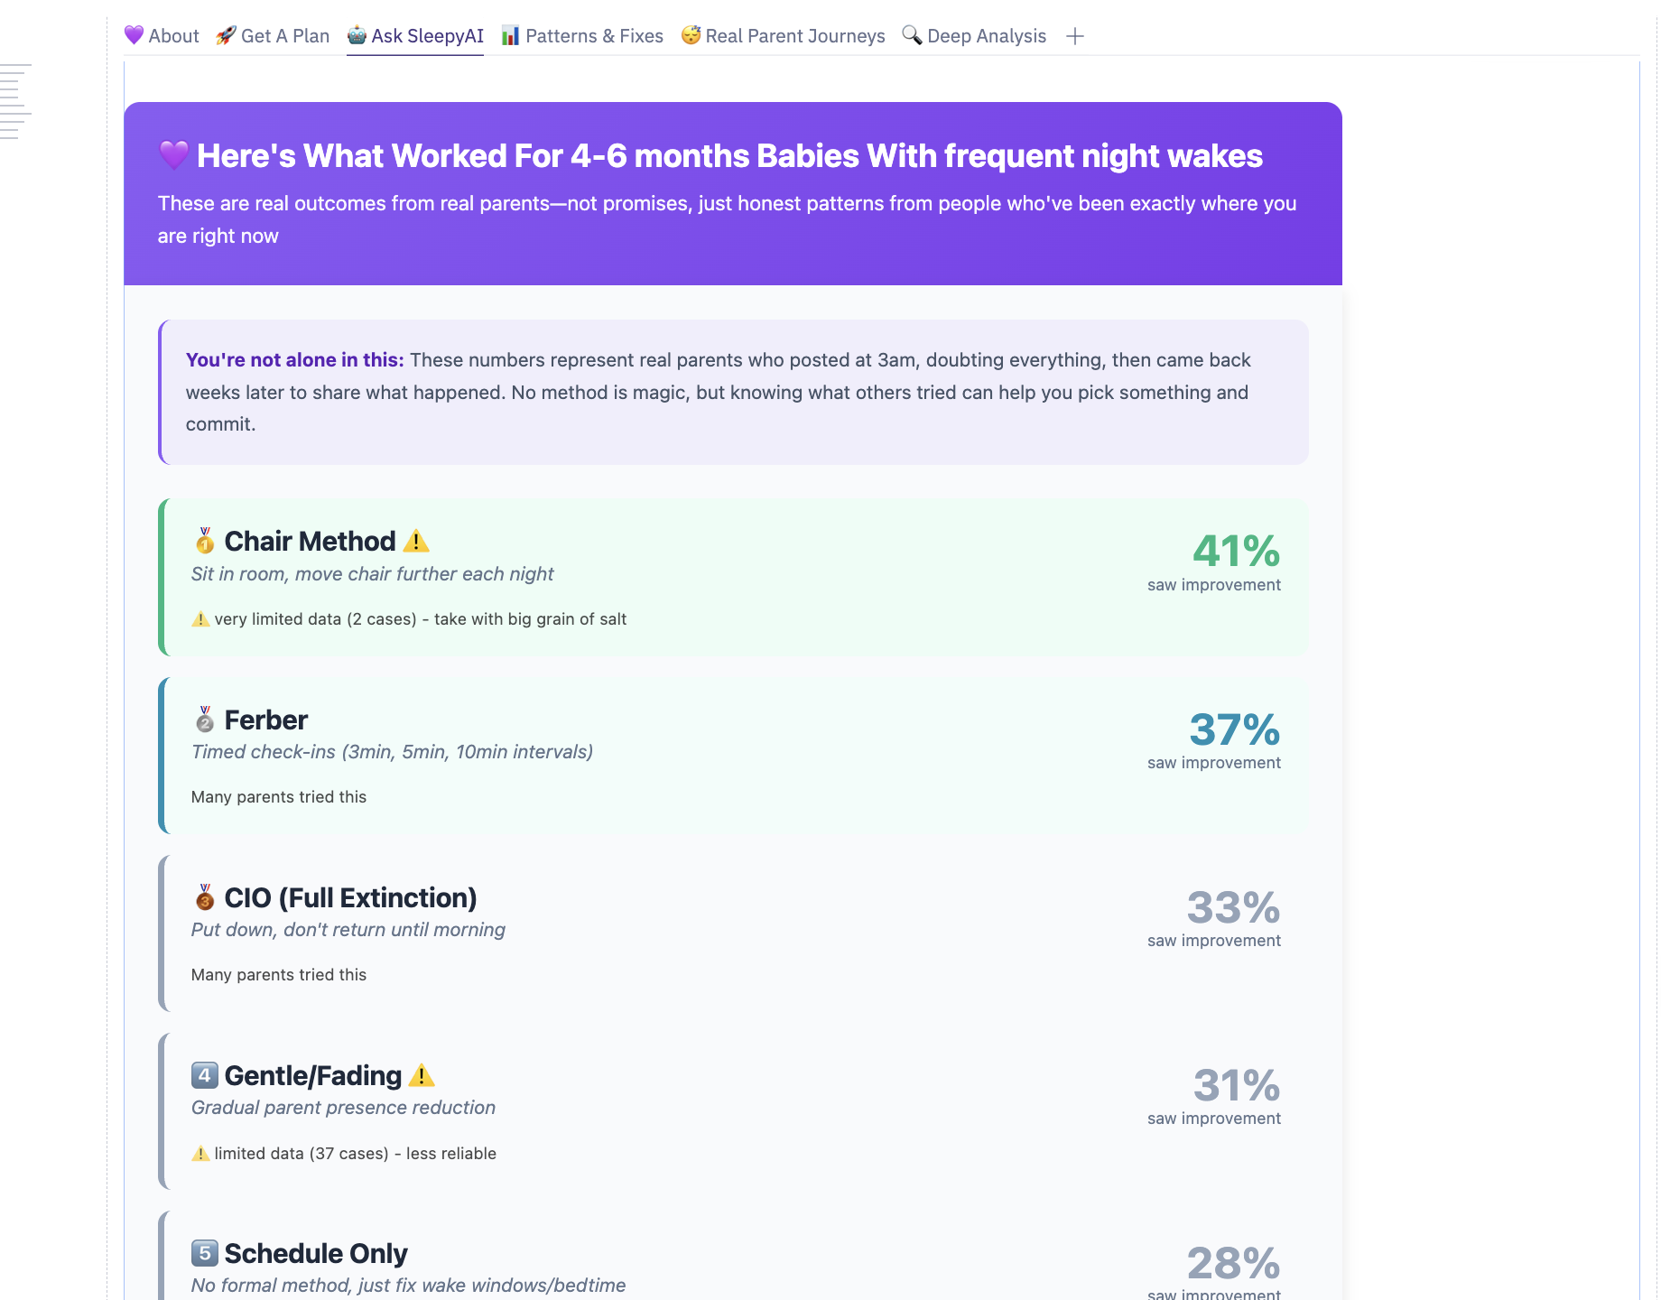Click the silver medal beside Ferber
Viewport: 1661px width, 1300px height.
205,720
